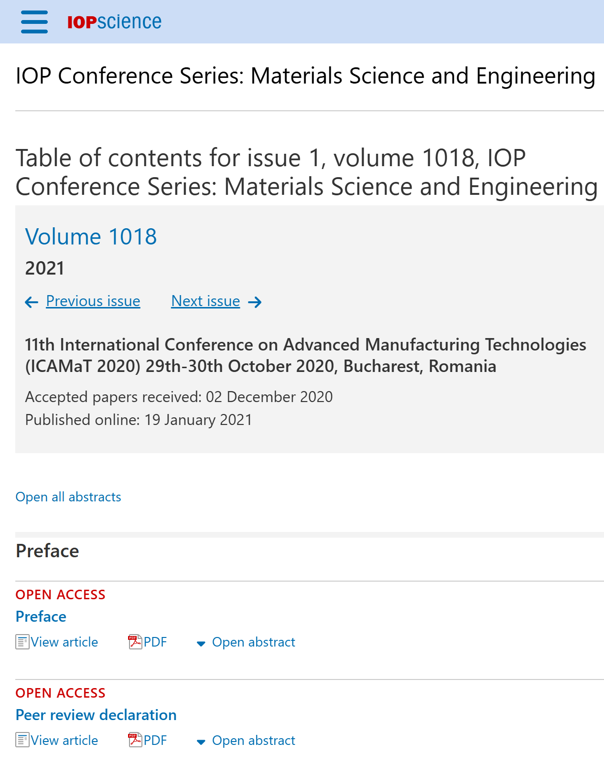The height and width of the screenshot is (764, 604).
Task: Click PDF text link for Peer review declaration
Action: click(155, 741)
